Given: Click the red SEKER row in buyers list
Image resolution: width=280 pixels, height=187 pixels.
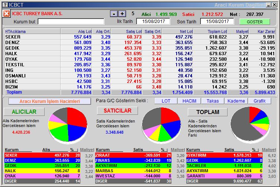Looking at the screenshot, I should [42, 155].
